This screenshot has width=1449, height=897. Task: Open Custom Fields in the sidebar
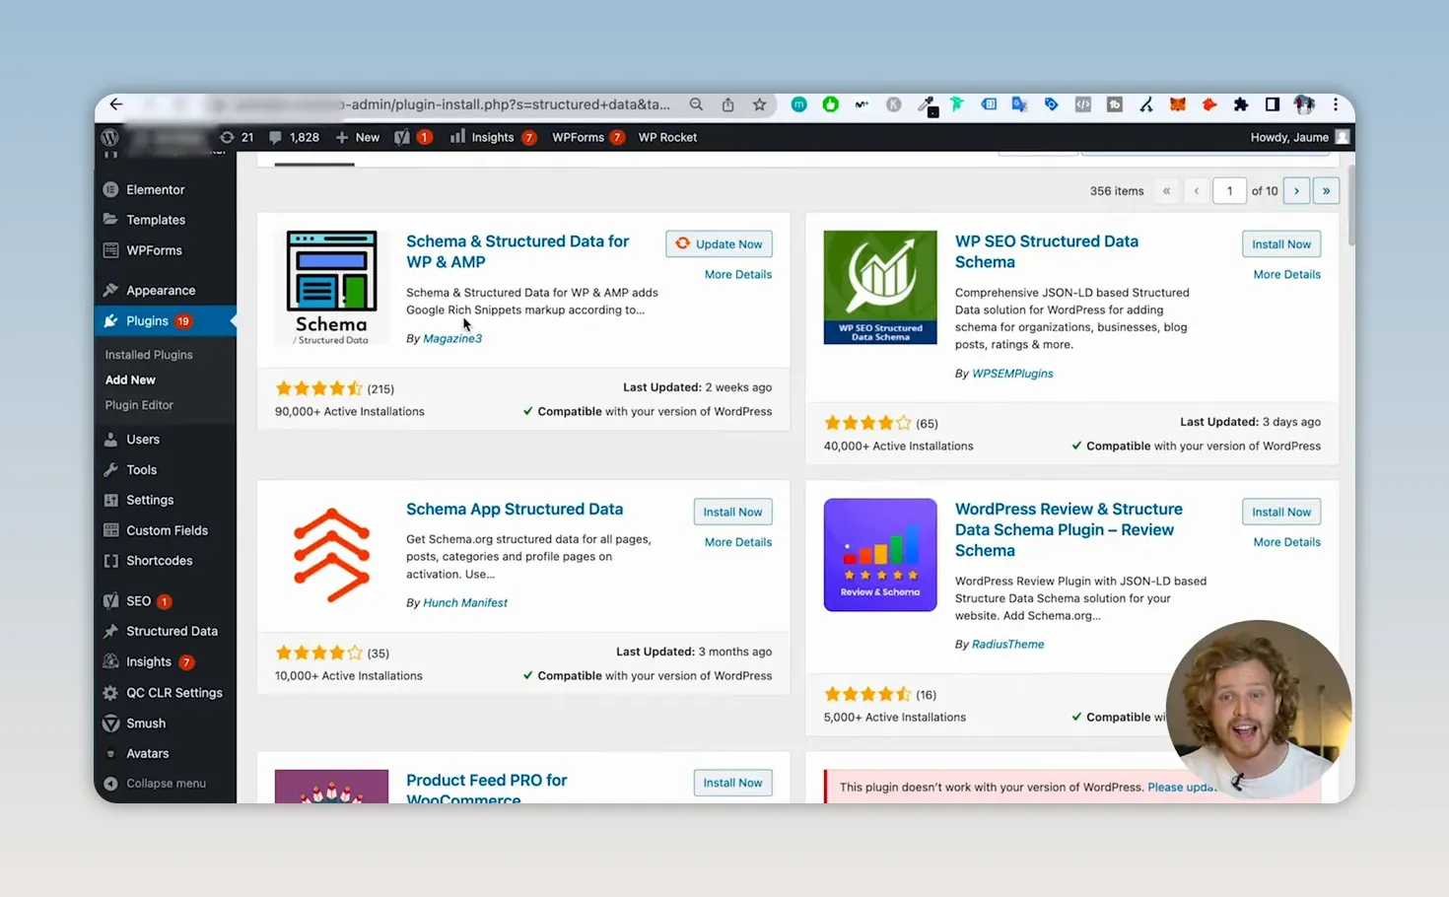(167, 530)
